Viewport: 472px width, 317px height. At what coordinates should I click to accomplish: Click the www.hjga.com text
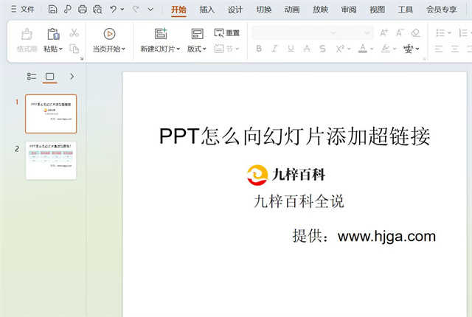[x=386, y=236]
